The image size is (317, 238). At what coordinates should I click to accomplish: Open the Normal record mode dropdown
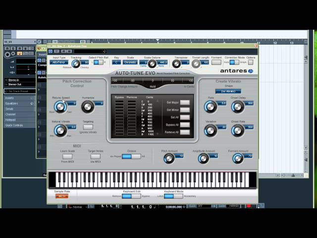pyautogui.click(x=77, y=207)
